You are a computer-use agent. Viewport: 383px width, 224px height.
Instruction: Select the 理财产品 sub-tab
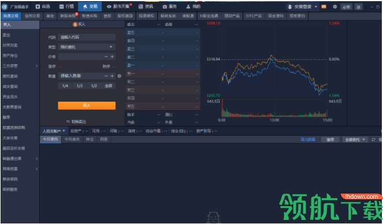click(232, 16)
